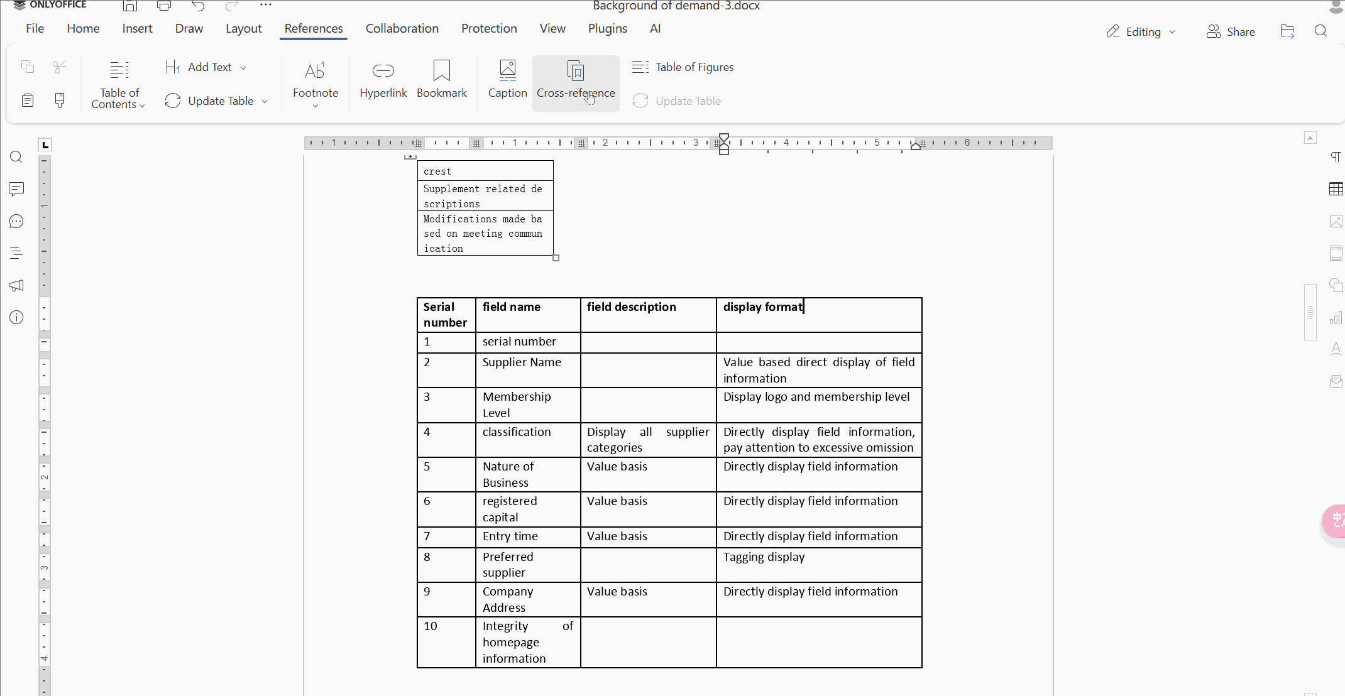Viewport: 1345px width, 696px height.
Task: Open the Caption dialog
Action: point(507,80)
